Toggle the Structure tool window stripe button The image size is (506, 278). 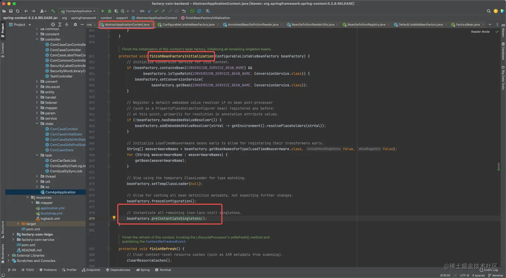pyautogui.click(x=3, y=229)
